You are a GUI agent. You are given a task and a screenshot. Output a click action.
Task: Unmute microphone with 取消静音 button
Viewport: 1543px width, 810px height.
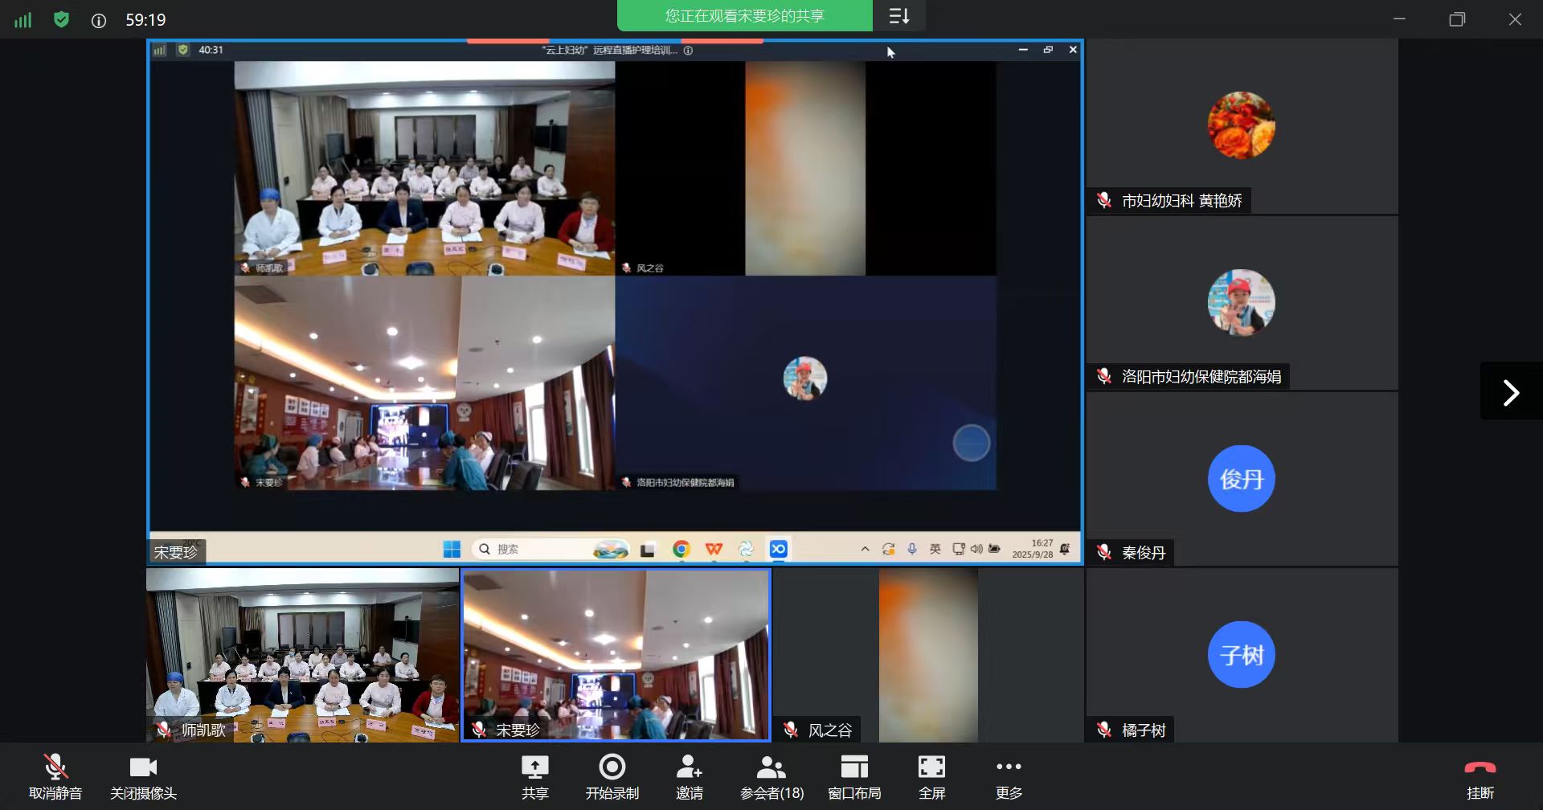pyautogui.click(x=55, y=776)
